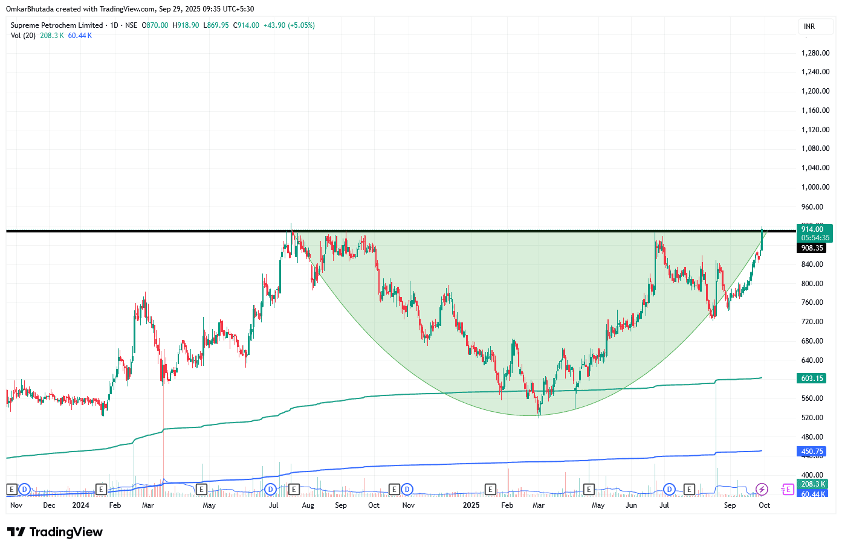
Task: Click the dividend marker at Jul 2024
Action: click(271, 489)
